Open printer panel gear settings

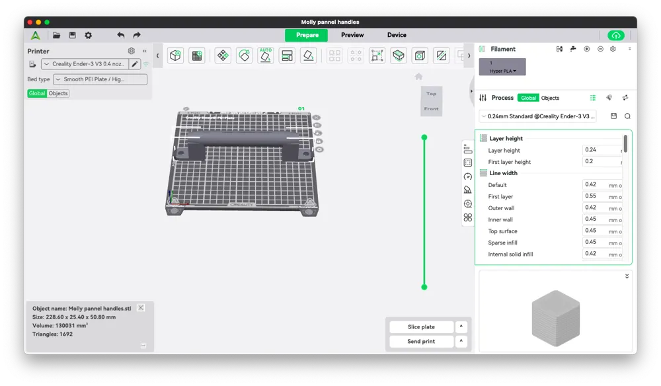pyautogui.click(x=132, y=51)
